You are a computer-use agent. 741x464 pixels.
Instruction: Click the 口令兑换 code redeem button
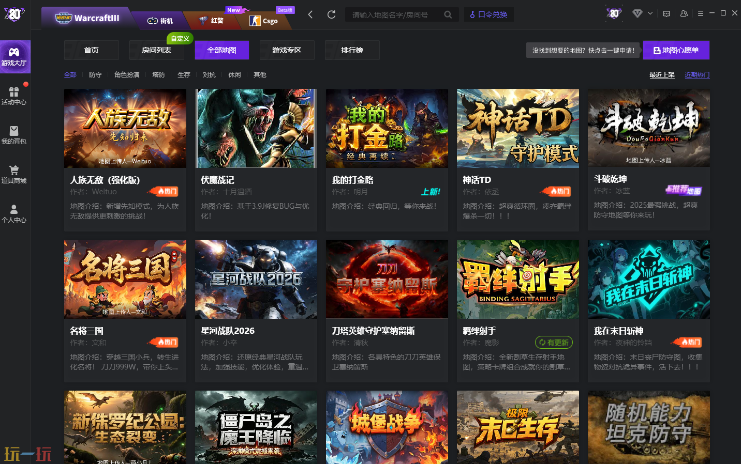coord(488,14)
